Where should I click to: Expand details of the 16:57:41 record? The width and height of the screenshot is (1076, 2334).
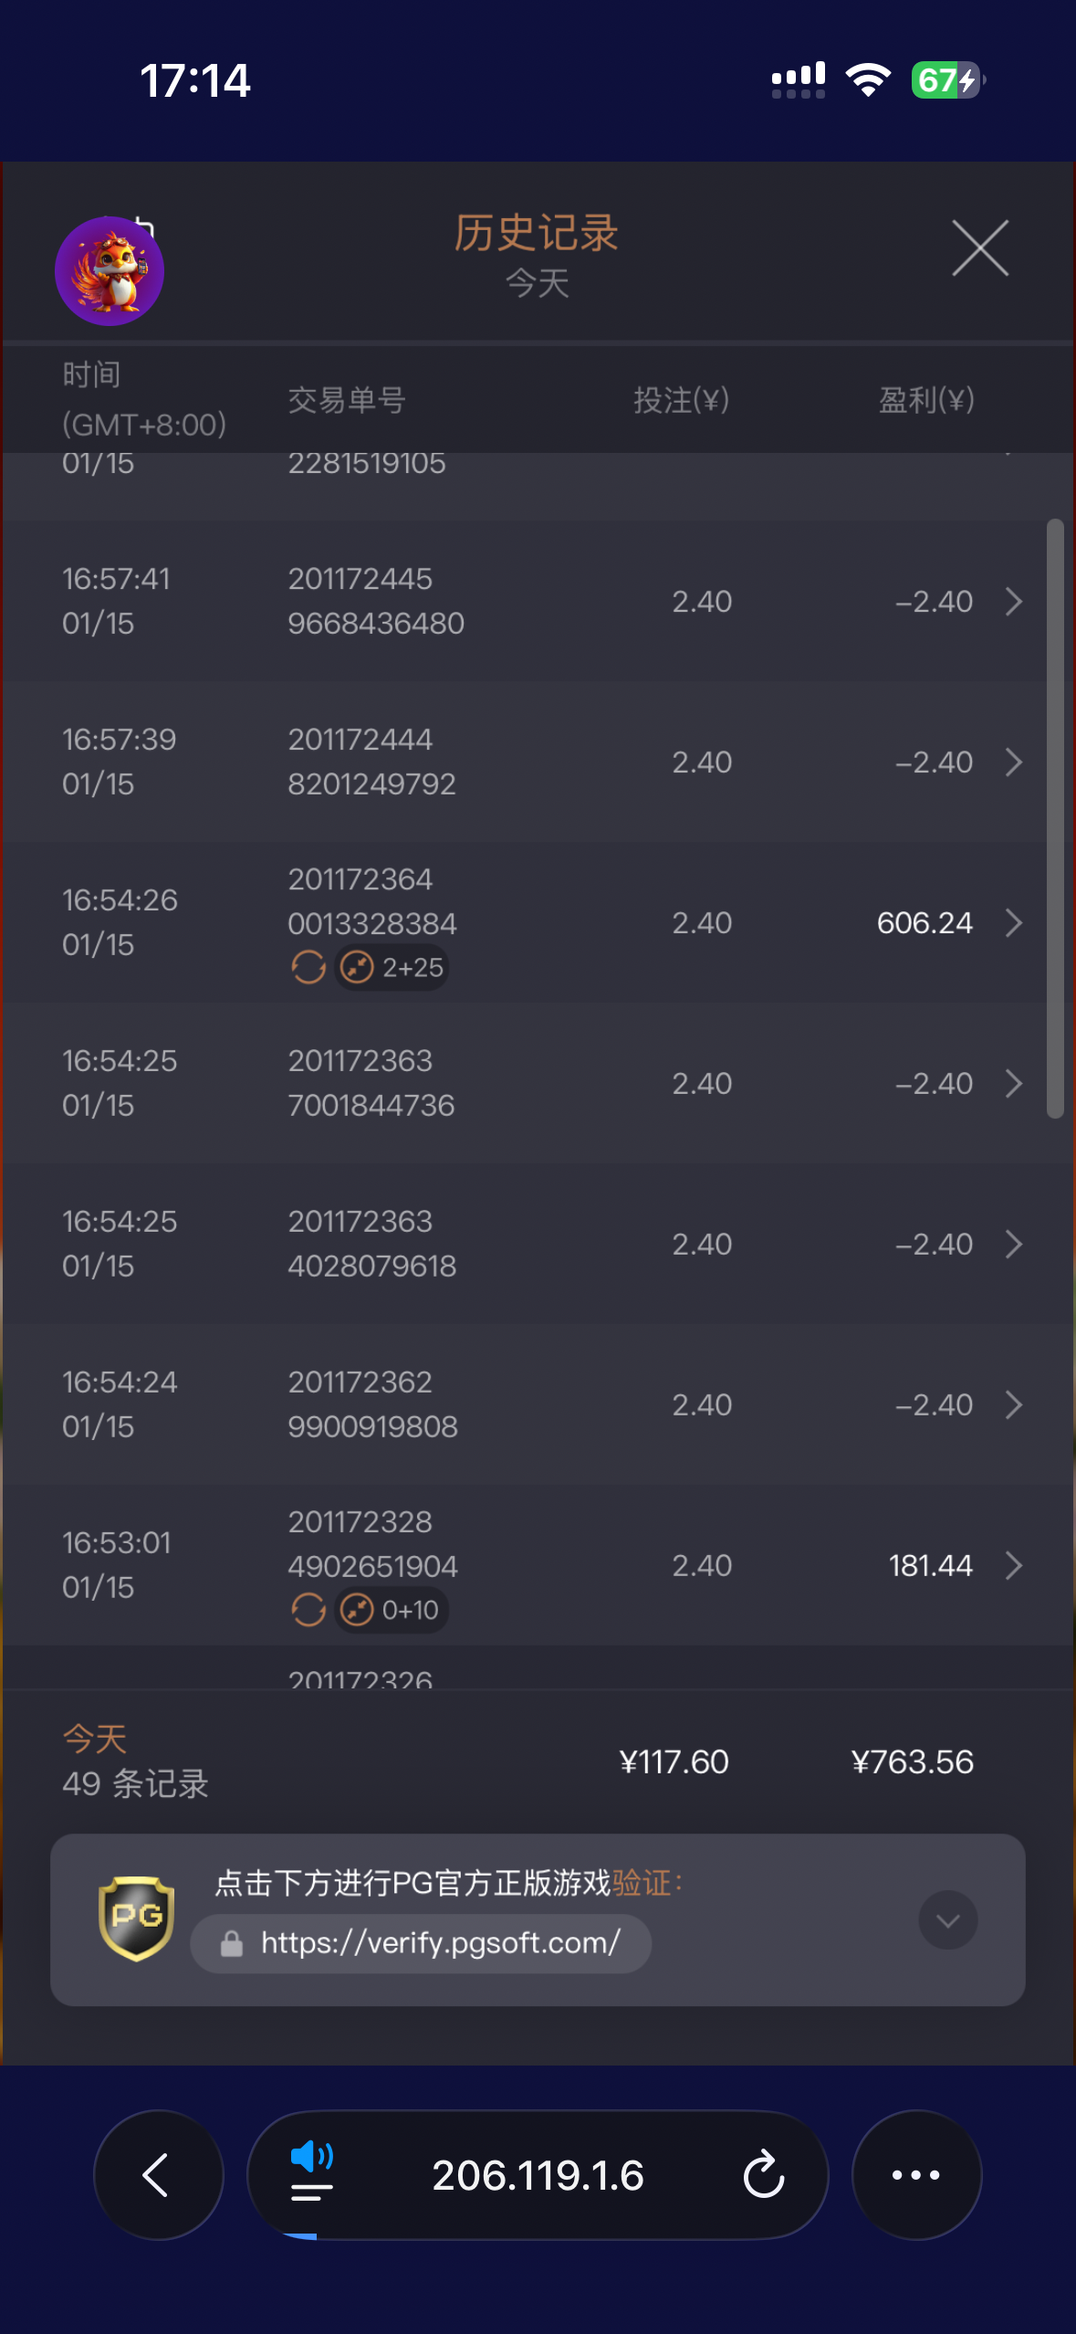tap(1013, 602)
